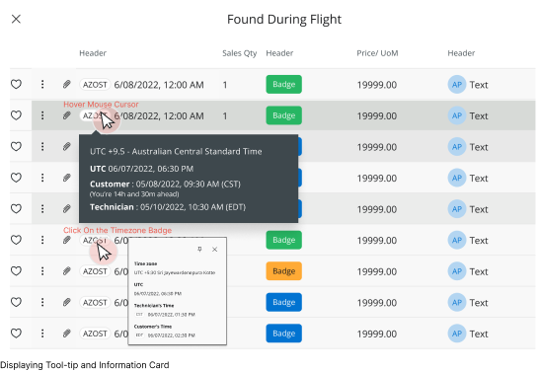Image resolution: width=541 pixels, height=371 pixels.
Task: Open the paperclip attachment in the first row
Action: tap(66, 84)
